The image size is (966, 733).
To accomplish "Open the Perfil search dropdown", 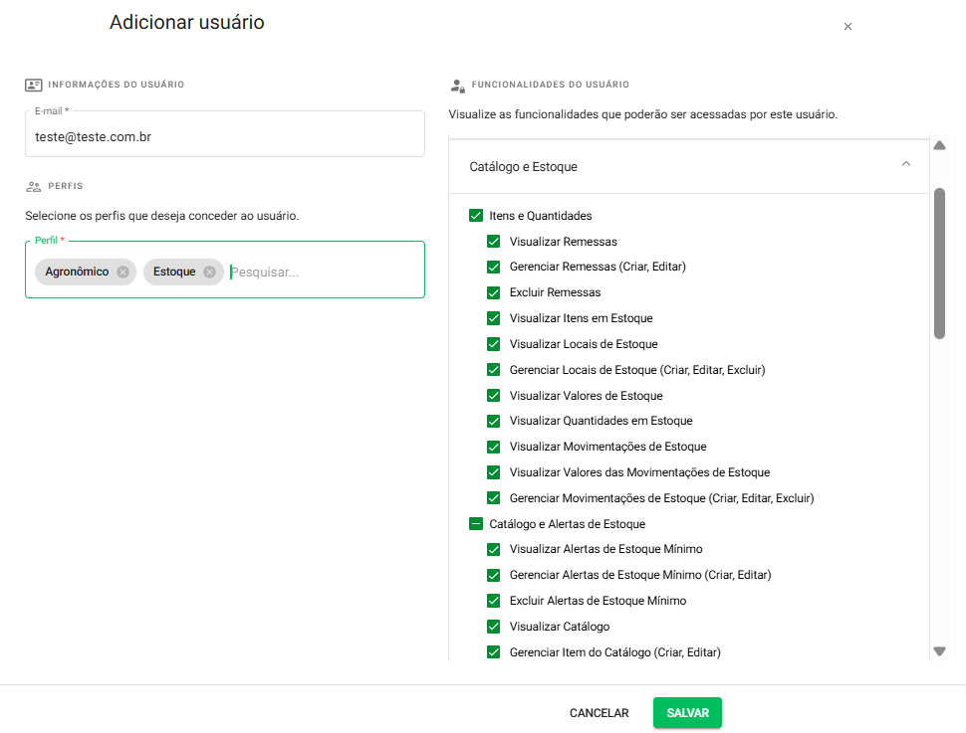I will (319, 272).
